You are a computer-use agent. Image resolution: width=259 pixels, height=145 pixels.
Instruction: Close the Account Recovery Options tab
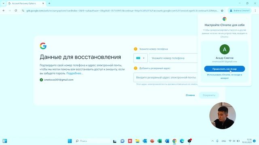pos(43,3)
